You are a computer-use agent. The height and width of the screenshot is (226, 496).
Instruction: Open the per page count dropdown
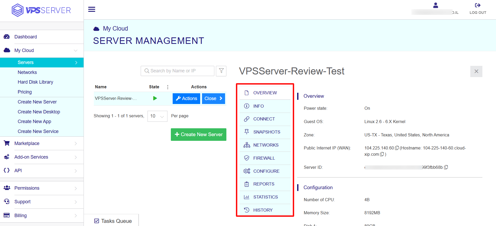pyautogui.click(x=157, y=116)
